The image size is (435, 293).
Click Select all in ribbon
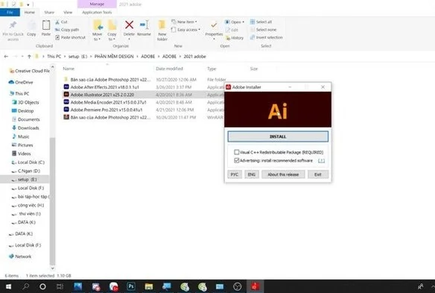tap(261, 22)
